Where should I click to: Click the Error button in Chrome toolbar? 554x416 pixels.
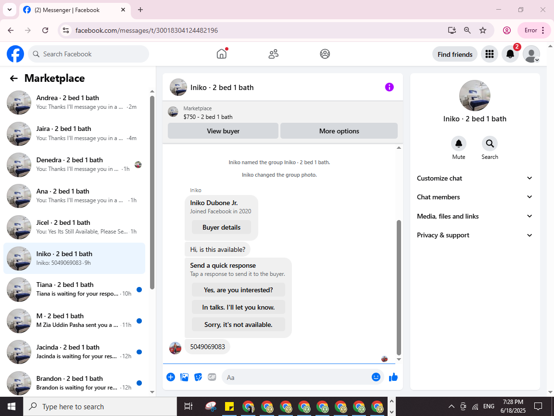point(534,30)
